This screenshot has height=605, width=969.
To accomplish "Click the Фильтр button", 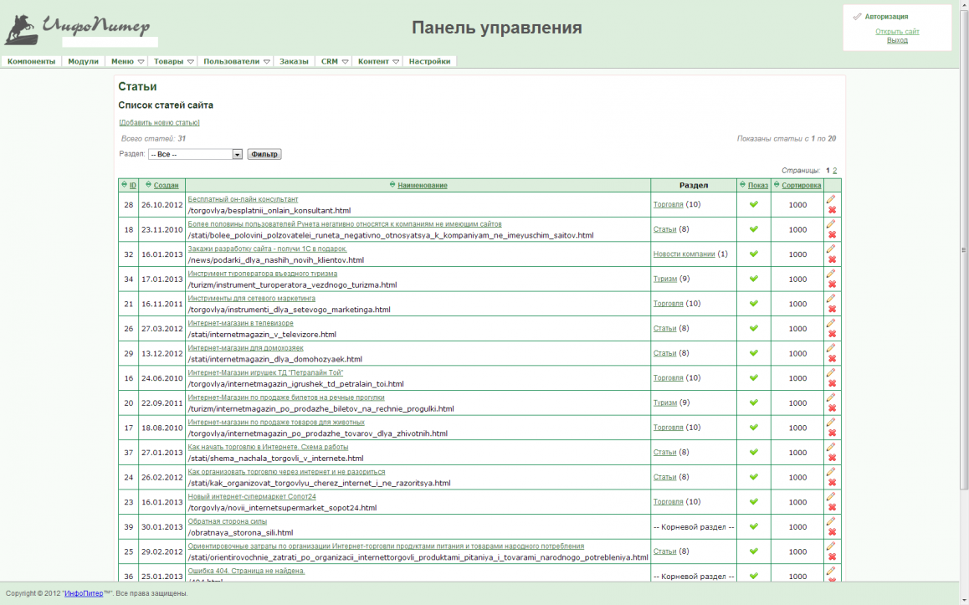I will (264, 154).
